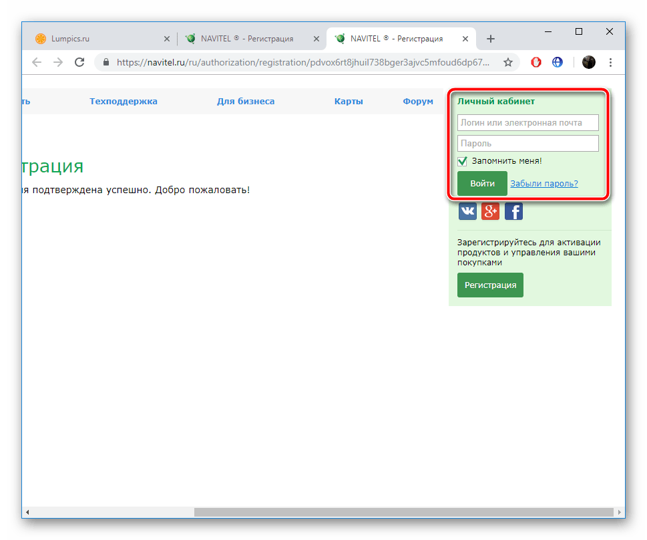Bookmark page with the star icon
Image resolution: width=647 pixels, height=540 pixels.
coord(508,62)
